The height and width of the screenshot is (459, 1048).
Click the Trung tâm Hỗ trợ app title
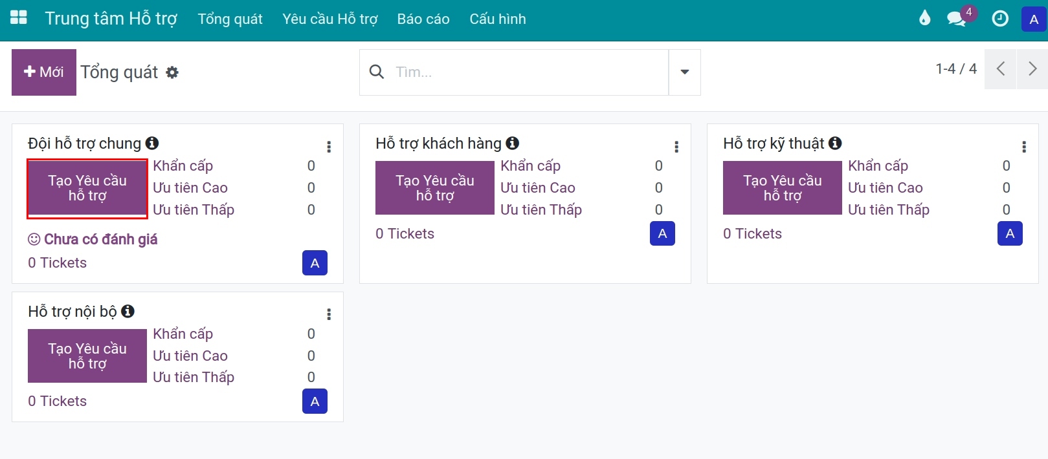coord(111,18)
